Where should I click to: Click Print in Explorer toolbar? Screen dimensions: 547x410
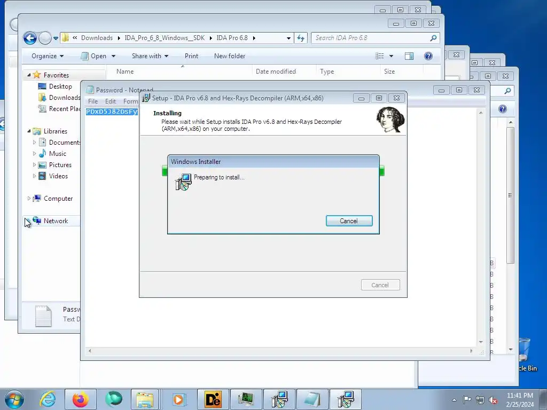pyautogui.click(x=191, y=56)
